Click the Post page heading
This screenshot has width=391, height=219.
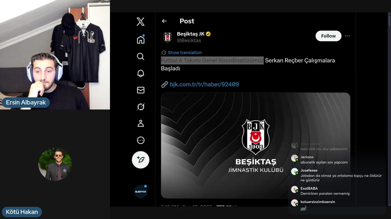click(x=187, y=21)
